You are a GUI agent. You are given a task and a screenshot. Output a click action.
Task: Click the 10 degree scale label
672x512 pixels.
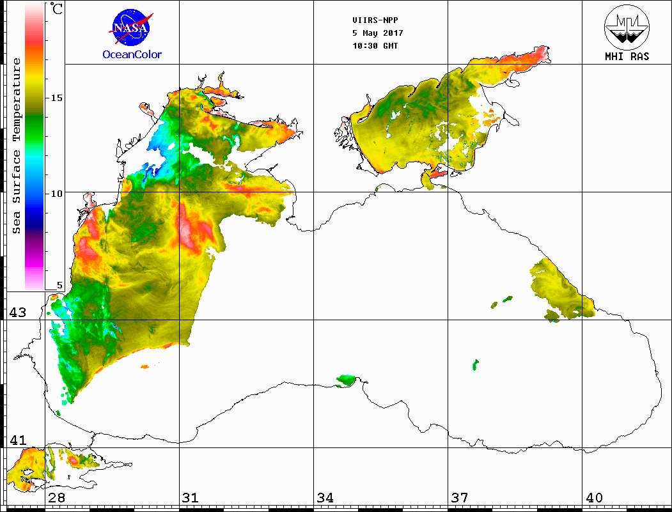coord(56,194)
